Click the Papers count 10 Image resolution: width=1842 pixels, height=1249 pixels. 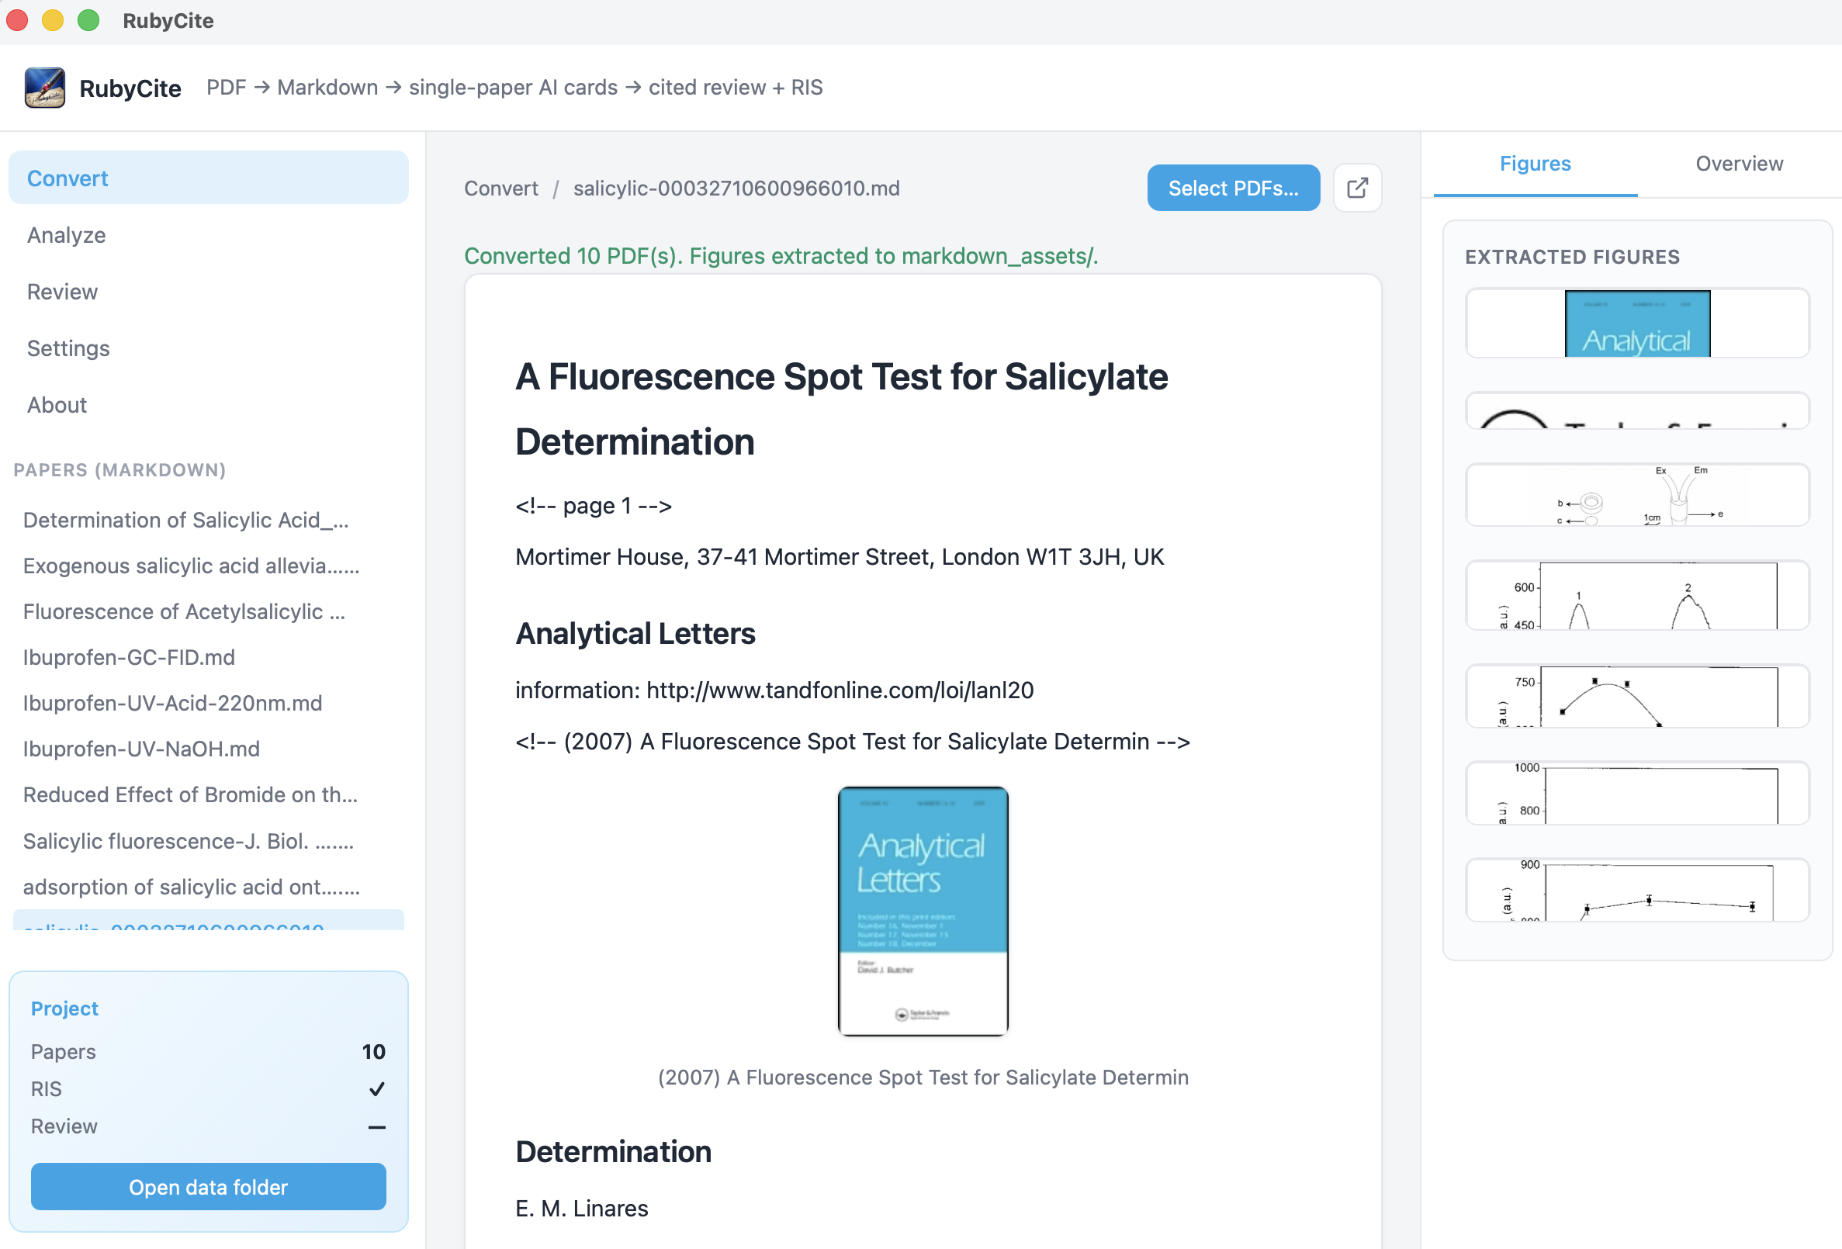373,1052
